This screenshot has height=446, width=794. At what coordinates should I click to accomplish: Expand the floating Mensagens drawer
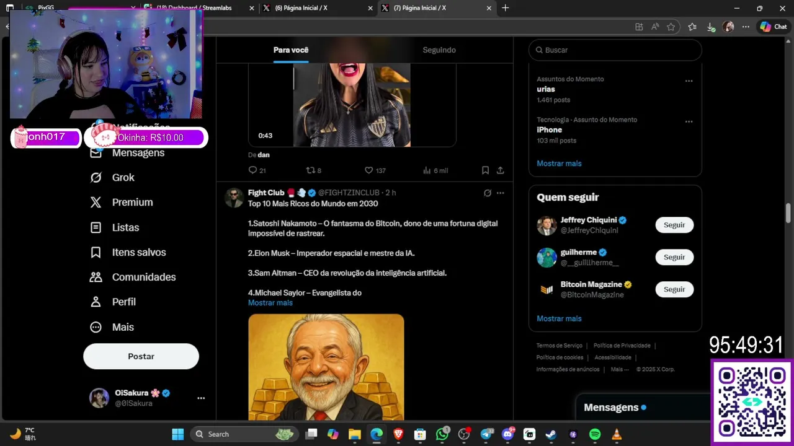pyautogui.click(x=643, y=408)
